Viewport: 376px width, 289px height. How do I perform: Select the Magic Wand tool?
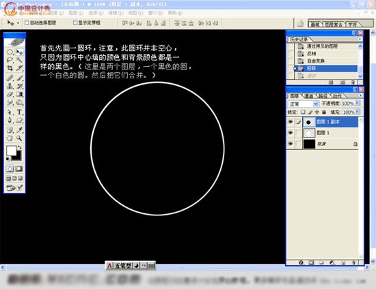[x=19, y=60]
